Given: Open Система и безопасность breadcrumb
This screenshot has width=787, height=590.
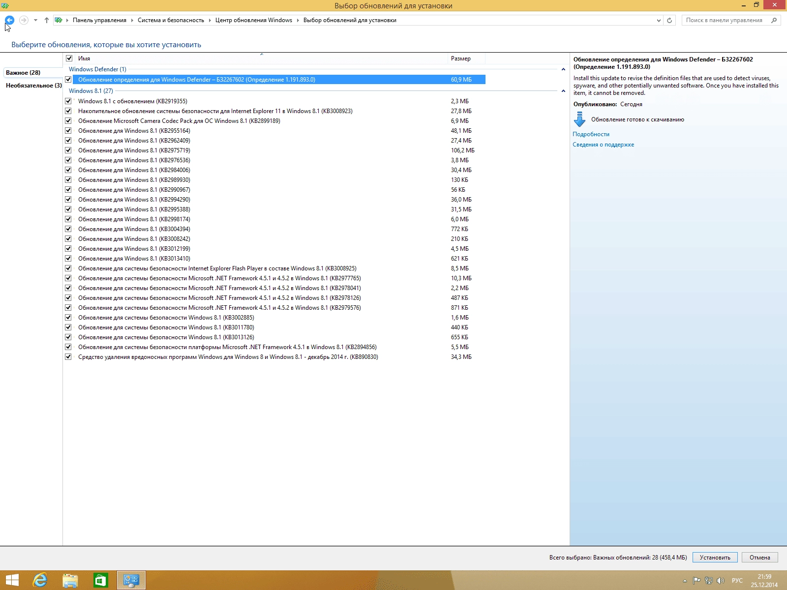Looking at the screenshot, I should click(171, 20).
